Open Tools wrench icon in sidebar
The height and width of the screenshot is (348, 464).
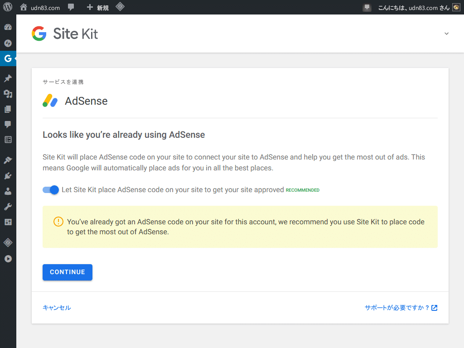pos(8,207)
